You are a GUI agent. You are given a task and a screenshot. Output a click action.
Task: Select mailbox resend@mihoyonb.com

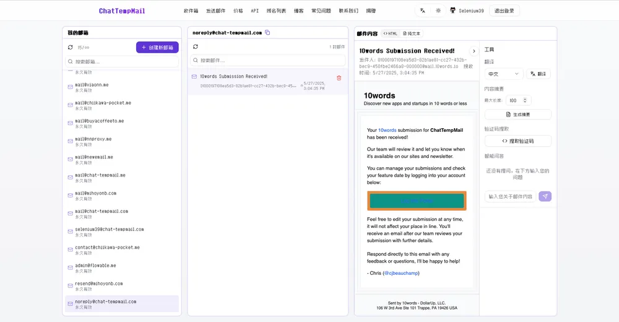coord(122,286)
